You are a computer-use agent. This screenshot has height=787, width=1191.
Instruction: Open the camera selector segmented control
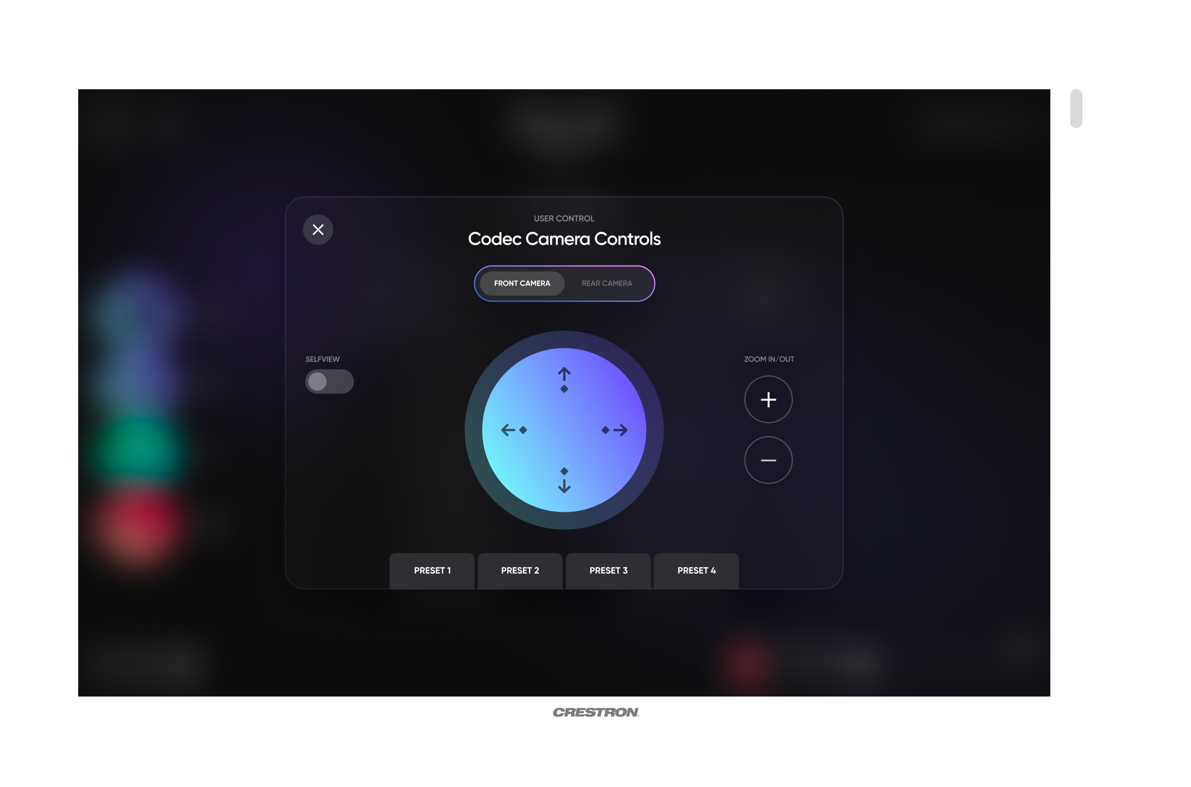click(x=565, y=283)
